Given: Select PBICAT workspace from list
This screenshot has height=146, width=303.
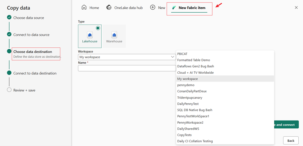Looking at the screenshot, I should 225,54.
